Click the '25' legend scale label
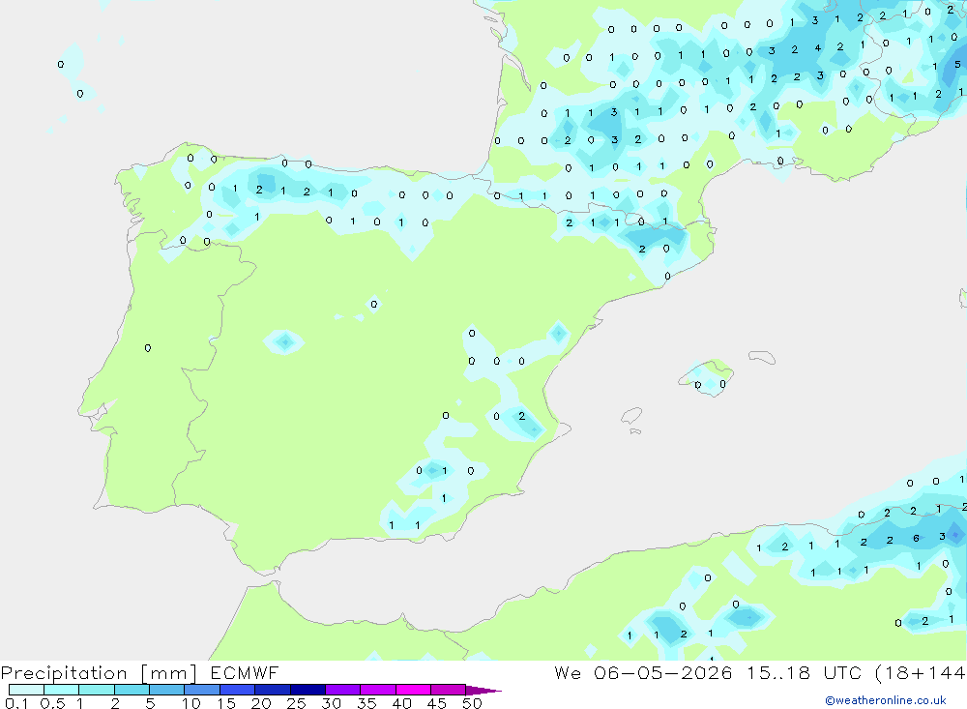Screen dimensions: 967x709 pos(296,703)
